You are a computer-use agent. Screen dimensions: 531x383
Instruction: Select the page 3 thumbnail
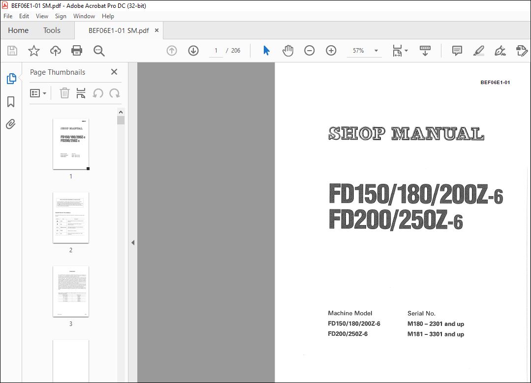tap(71, 292)
